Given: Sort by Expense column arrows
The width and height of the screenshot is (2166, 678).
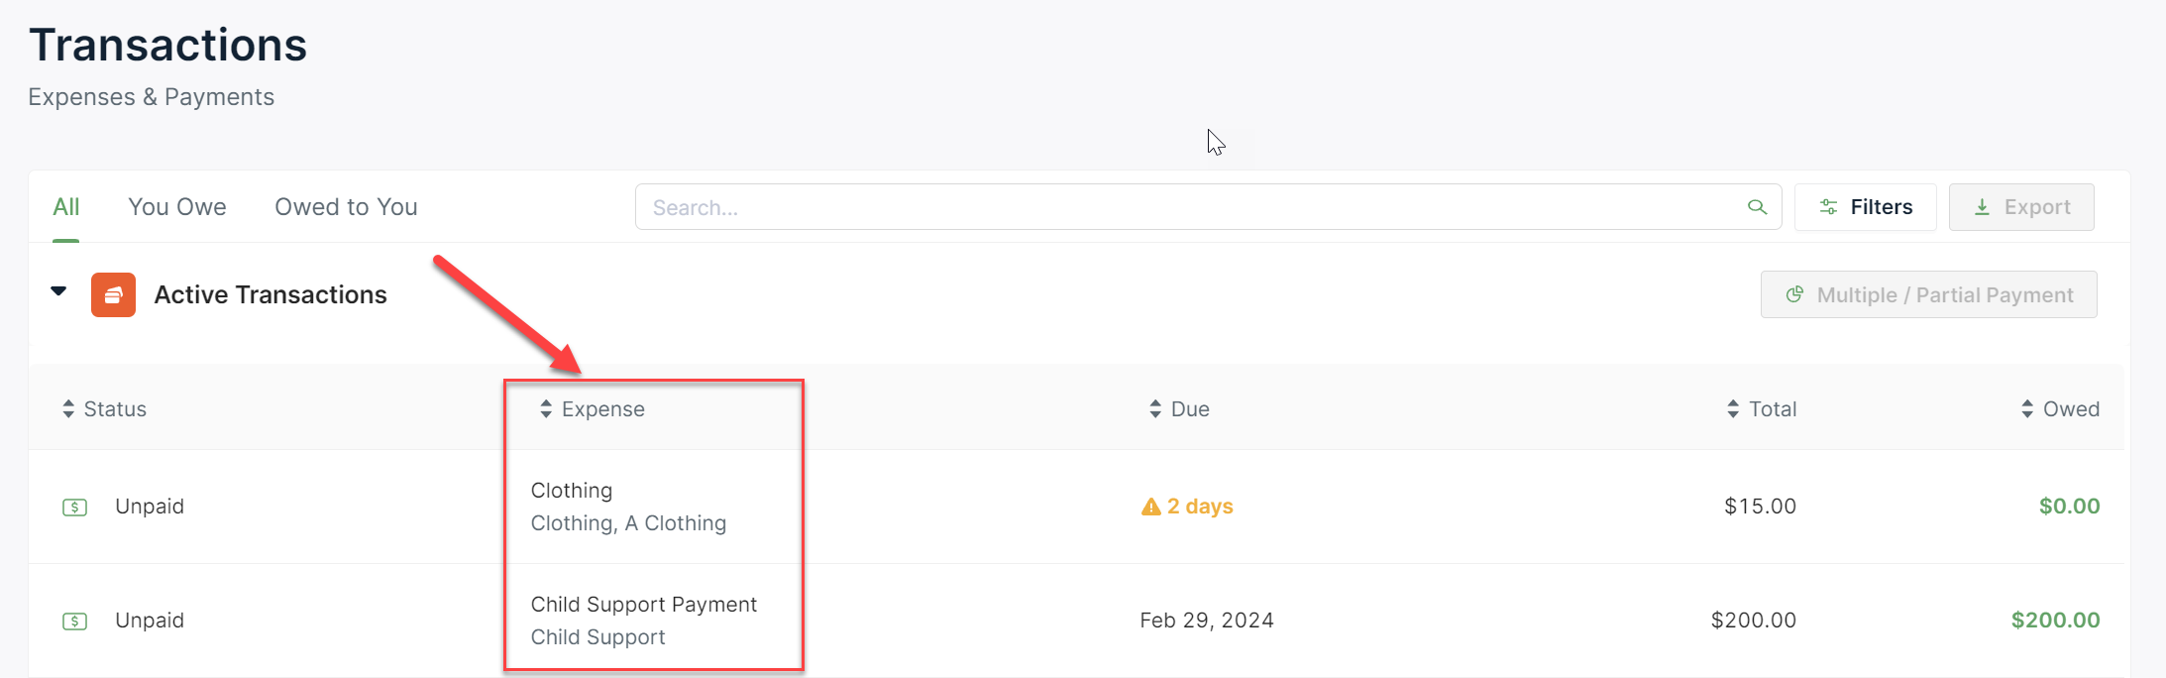Looking at the screenshot, I should (546, 409).
